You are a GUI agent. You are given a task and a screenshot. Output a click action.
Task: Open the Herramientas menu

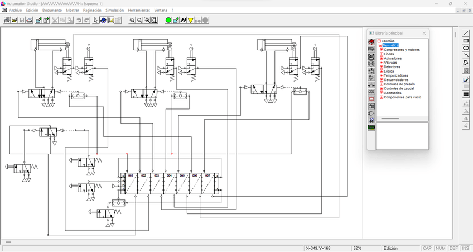pos(139,10)
